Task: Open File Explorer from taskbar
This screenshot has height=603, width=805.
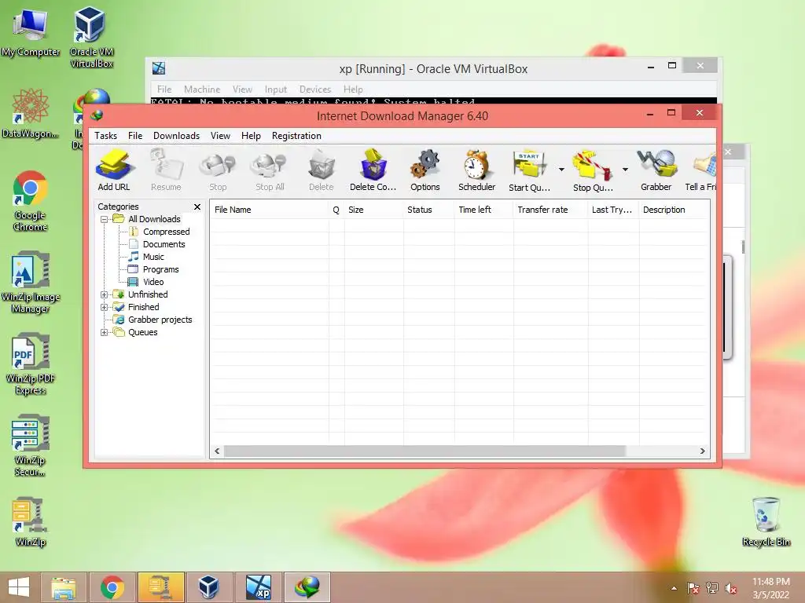Action: (63, 587)
